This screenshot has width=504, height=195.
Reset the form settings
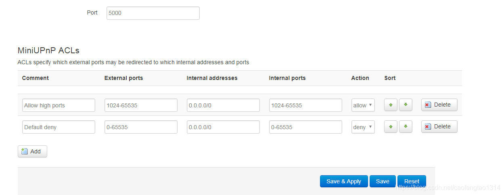coord(412,181)
